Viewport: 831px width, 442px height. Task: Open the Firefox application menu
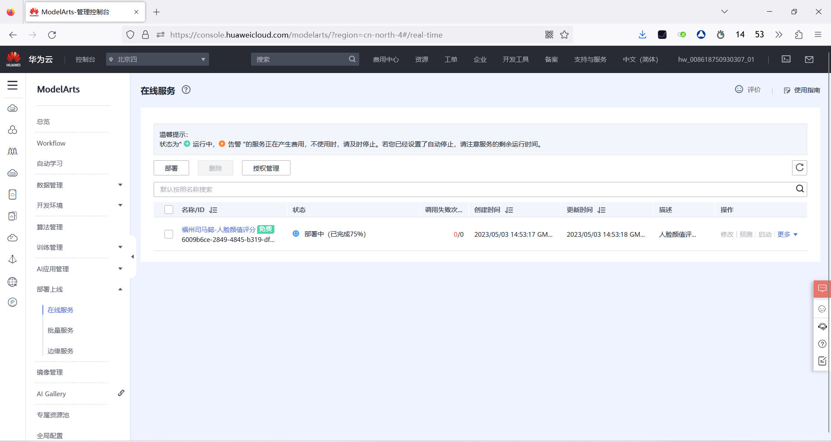[x=818, y=35]
